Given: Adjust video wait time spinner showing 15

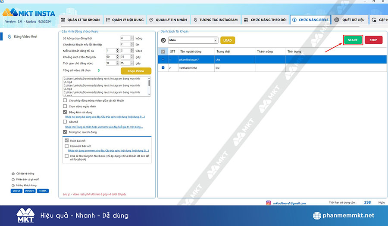Looking at the screenshot, I should tap(132, 63).
